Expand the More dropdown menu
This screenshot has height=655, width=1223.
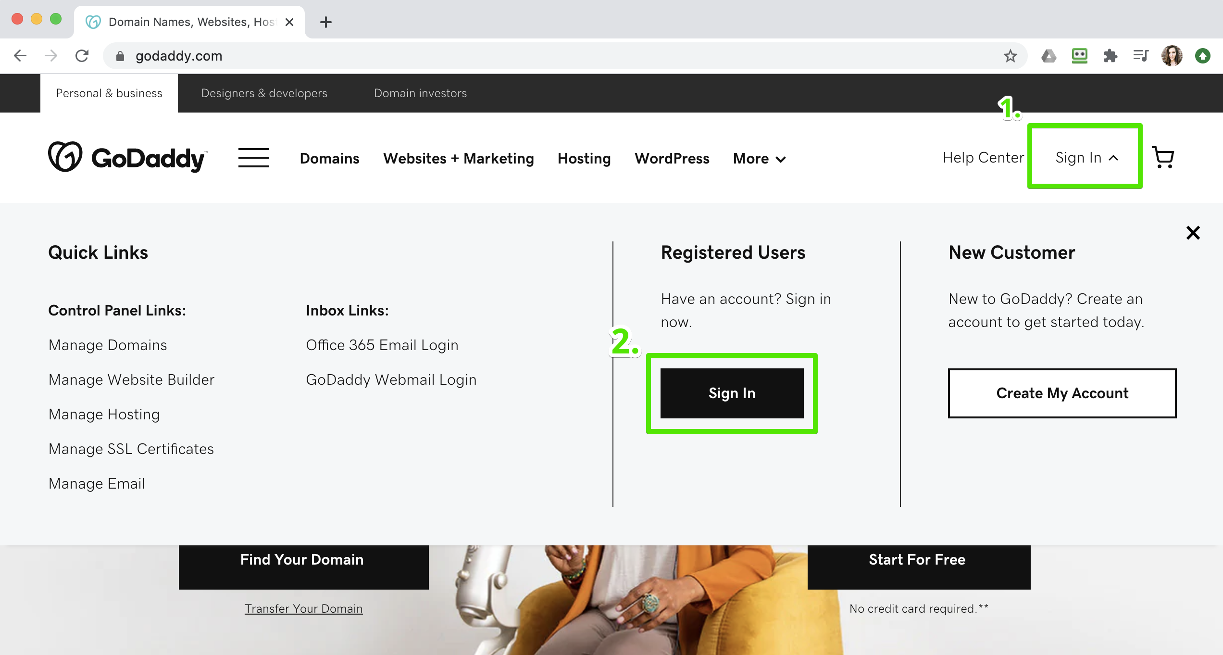click(759, 159)
